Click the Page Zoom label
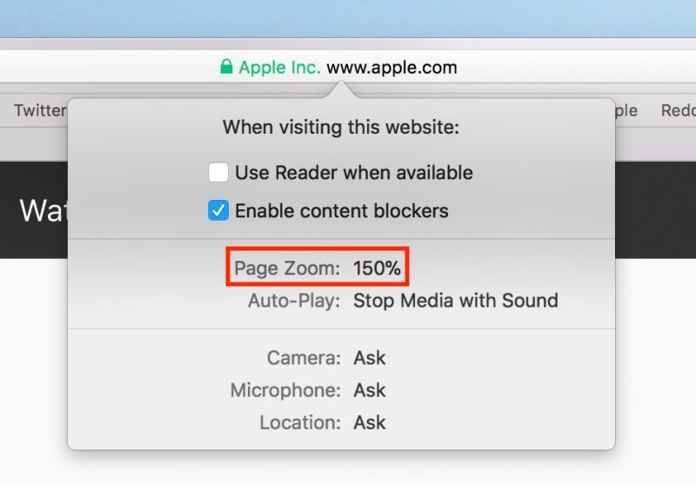 tap(287, 269)
